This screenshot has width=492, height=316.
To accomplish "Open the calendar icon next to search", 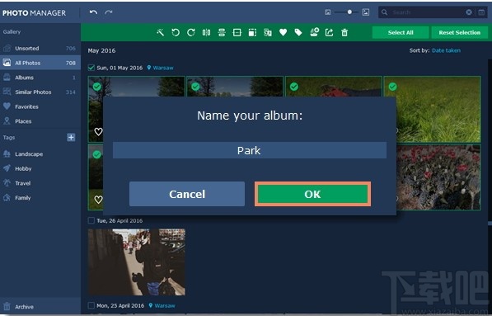I will pos(481,12).
